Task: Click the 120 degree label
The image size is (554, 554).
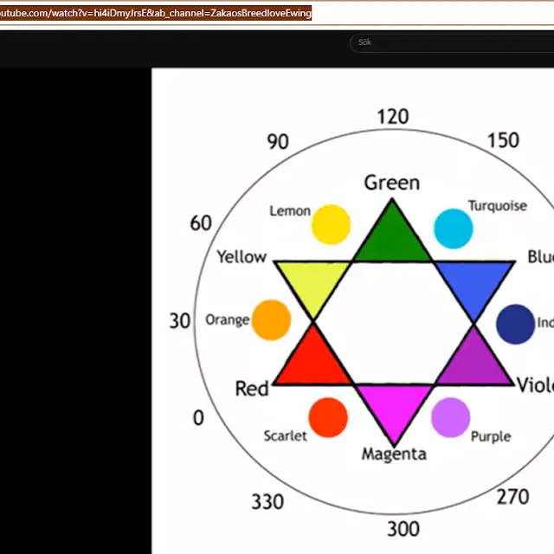Action: tap(392, 117)
